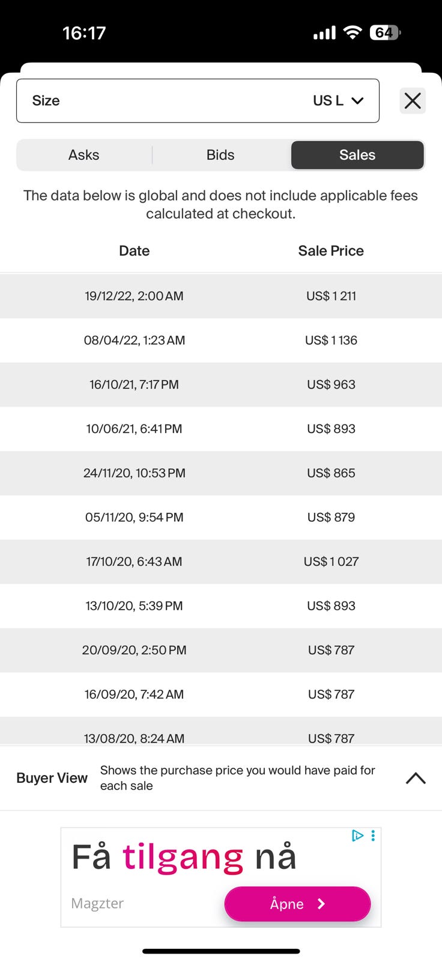Tap the Wi-Fi status icon
Viewport: 442px width, 962px height.
coord(353,32)
